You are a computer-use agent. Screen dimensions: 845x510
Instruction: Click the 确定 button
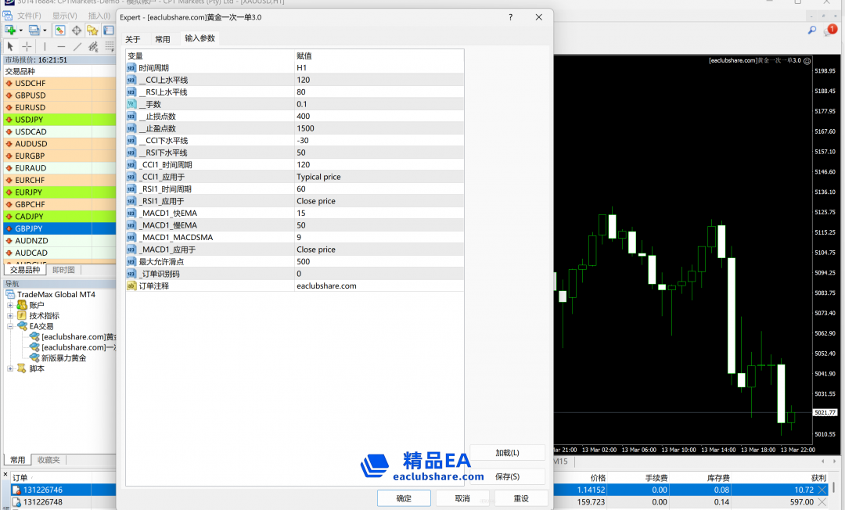(404, 498)
